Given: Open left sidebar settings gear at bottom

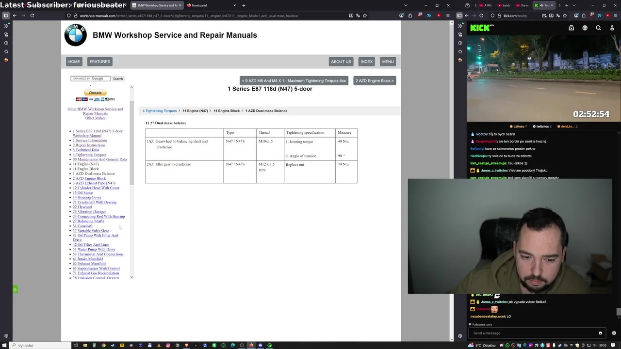Looking at the screenshot, I should pos(6,336).
